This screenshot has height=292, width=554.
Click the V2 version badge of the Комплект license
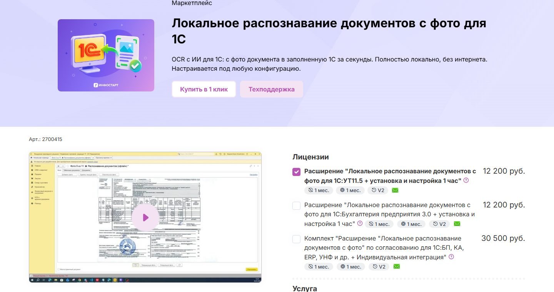(379, 267)
